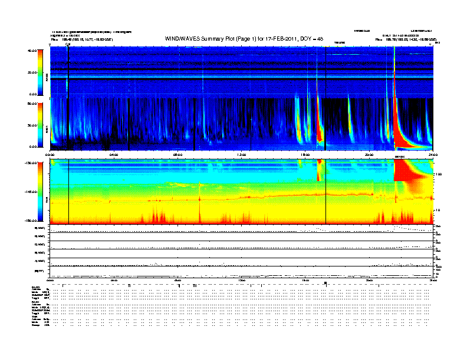The height and width of the screenshot is (360, 467).
Task: Click the 60.00 label on RAD1 color scale
Action: pos(32,104)
